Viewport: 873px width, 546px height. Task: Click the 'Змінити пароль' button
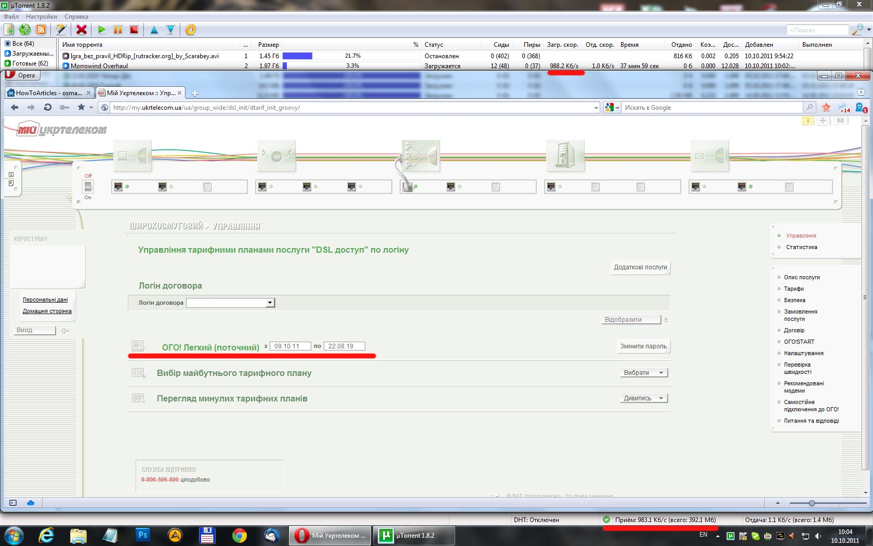tap(643, 346)
